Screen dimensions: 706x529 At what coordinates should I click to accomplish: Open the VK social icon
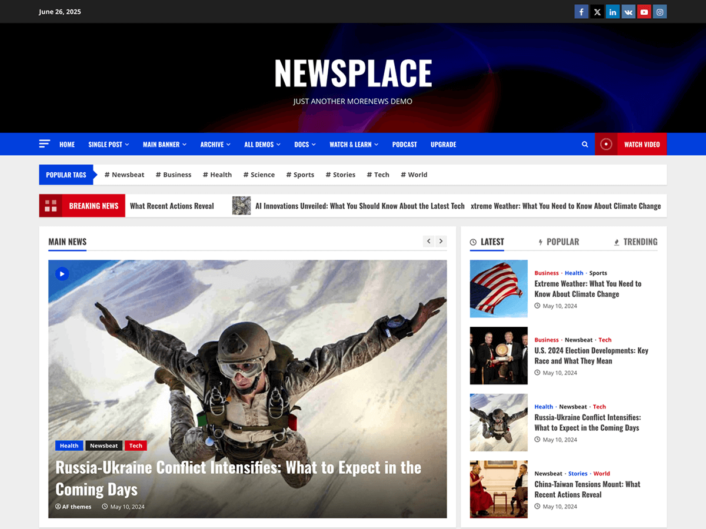click(x=628, y=11)
